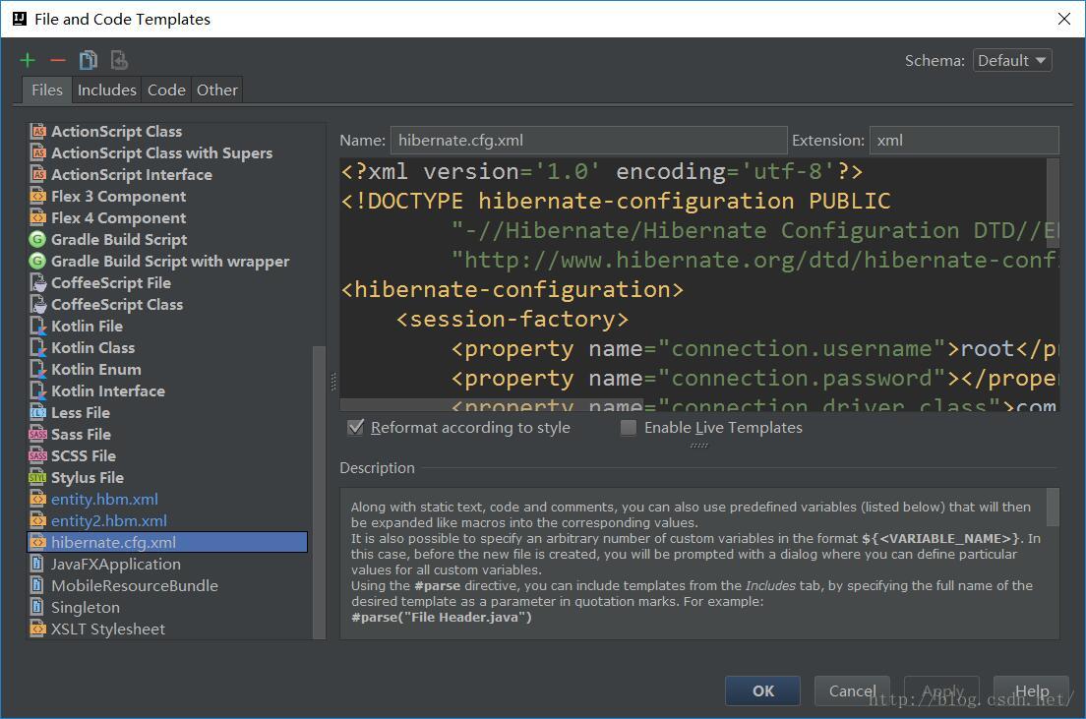Click the ActionScript Class with Supers icon

38,152
